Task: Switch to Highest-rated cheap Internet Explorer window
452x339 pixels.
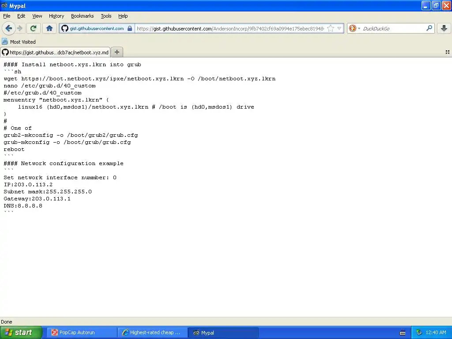Action: point(152,332)
